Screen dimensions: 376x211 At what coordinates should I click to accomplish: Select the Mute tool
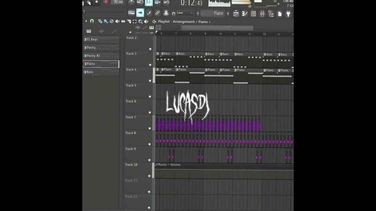(x=117, y=21)
